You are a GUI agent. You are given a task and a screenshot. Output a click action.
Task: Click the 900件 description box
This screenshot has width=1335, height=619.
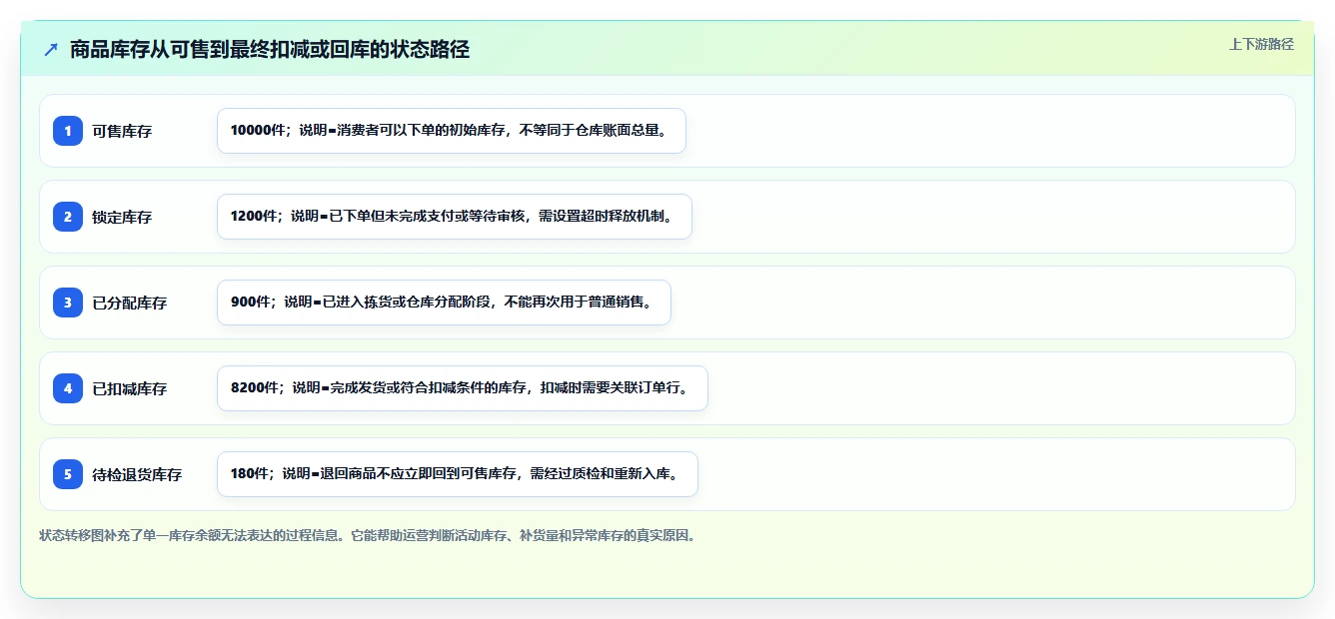pos(444,303)
